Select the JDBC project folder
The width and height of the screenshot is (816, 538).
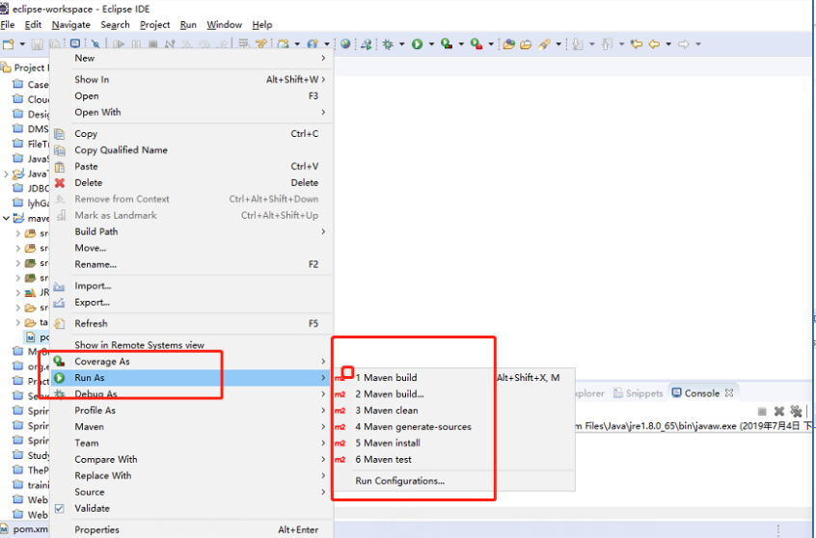tap(31, 188)
